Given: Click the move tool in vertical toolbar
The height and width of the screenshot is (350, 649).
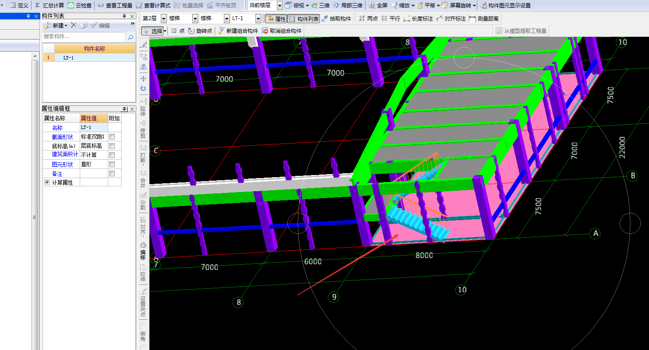Looking at the screenshot, I should (143, 79).
